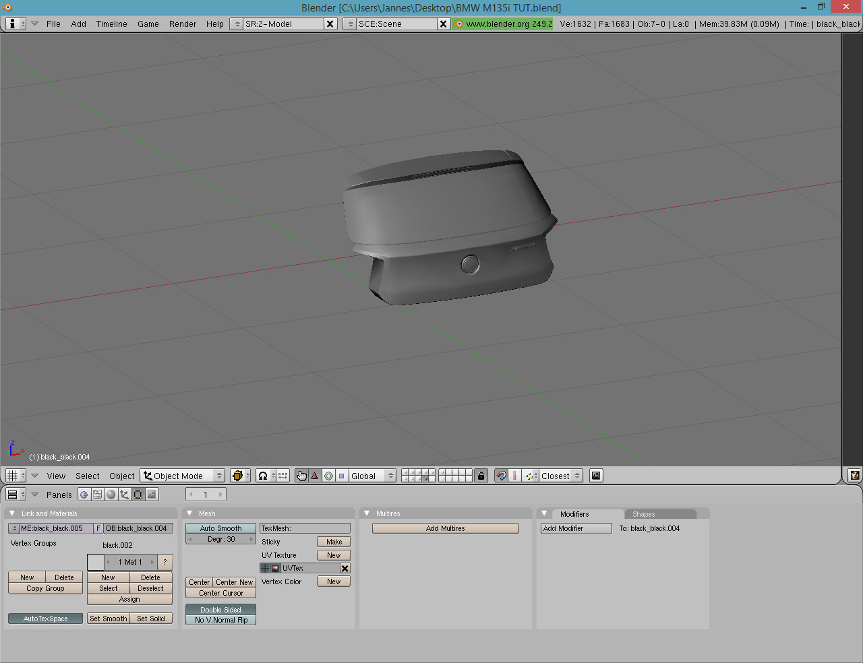Open the Shading context sphere icon
The width and height of the screenshot is (863, 663).
point(111,495)
